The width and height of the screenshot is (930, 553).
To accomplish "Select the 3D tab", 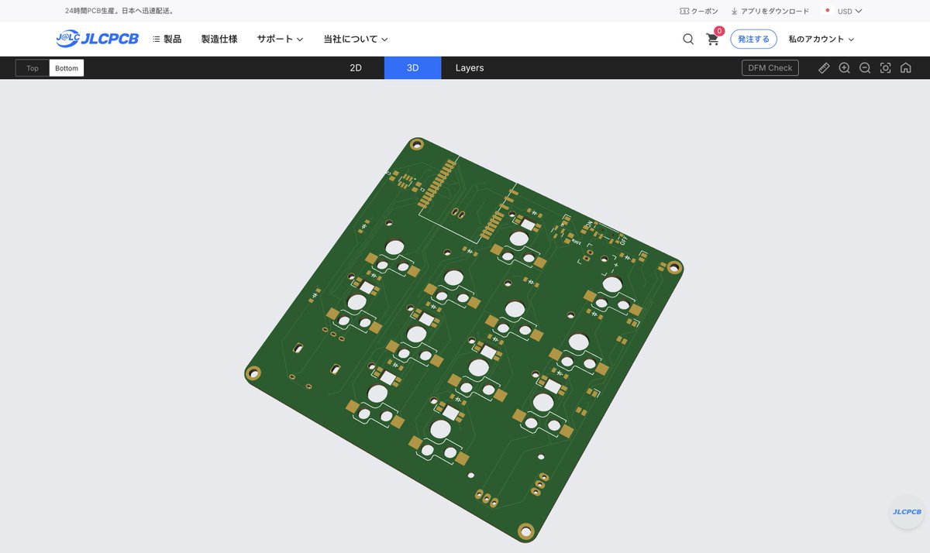I will point(413,68).
